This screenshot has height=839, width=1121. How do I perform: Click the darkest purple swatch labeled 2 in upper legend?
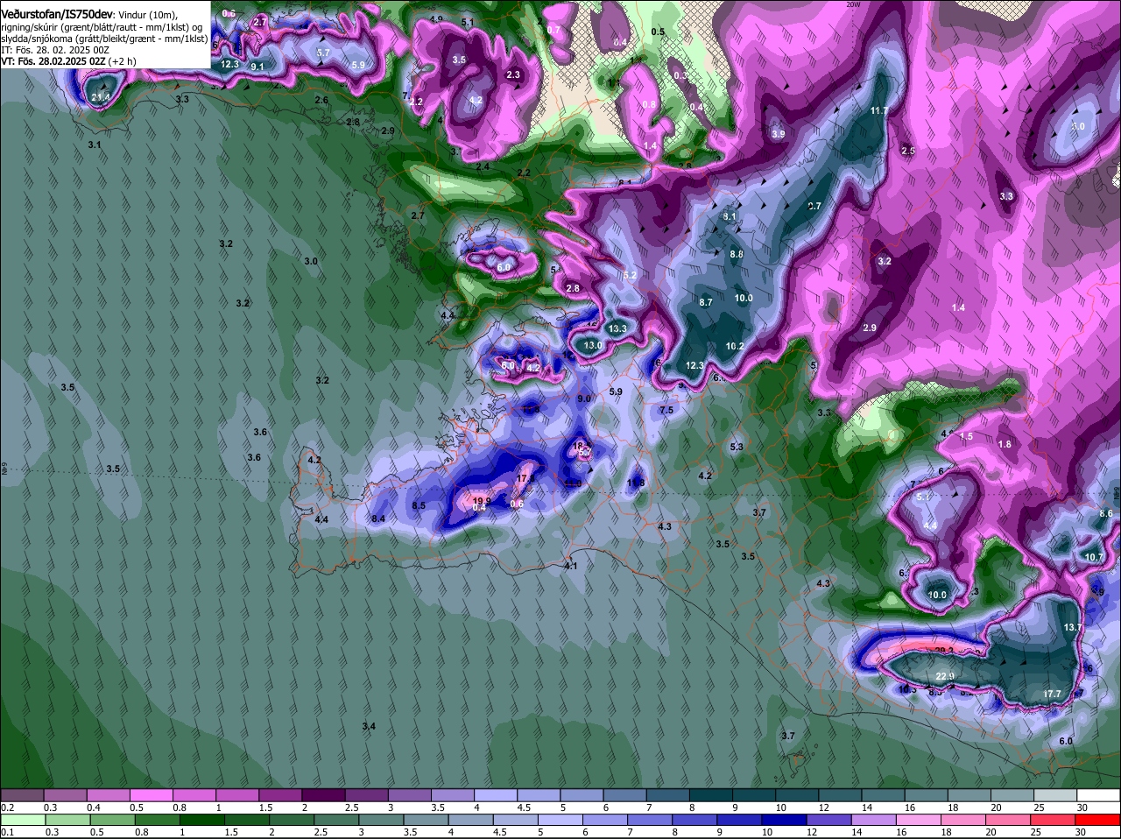coord(323,794)
